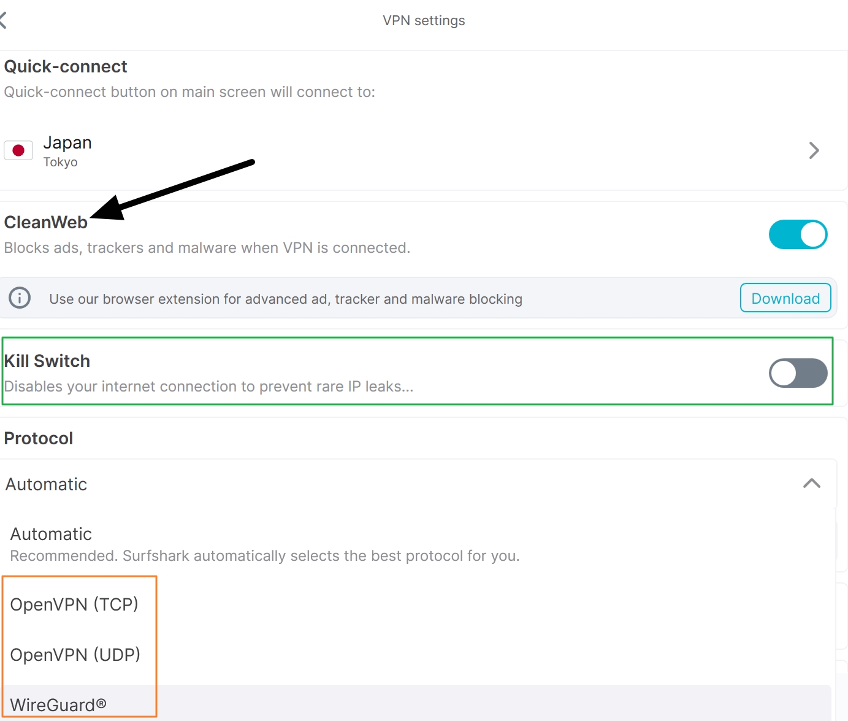Viewport: 848px width, 721px height.
Task: Click the info circle icon
Action: 20,298
